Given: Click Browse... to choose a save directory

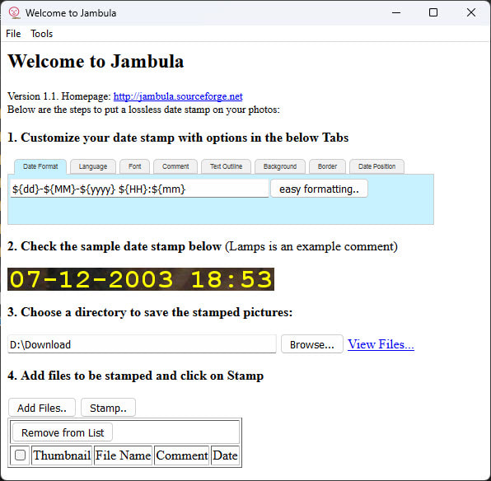Looking at the screenshot, I should [x=312, y=344].
